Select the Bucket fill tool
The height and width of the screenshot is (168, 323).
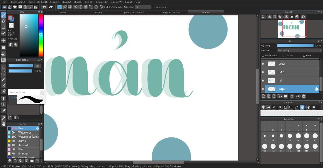3,54
